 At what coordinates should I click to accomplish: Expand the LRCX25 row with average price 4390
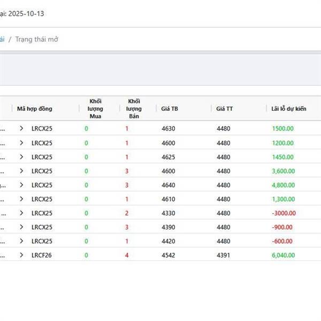click(21, 227)
